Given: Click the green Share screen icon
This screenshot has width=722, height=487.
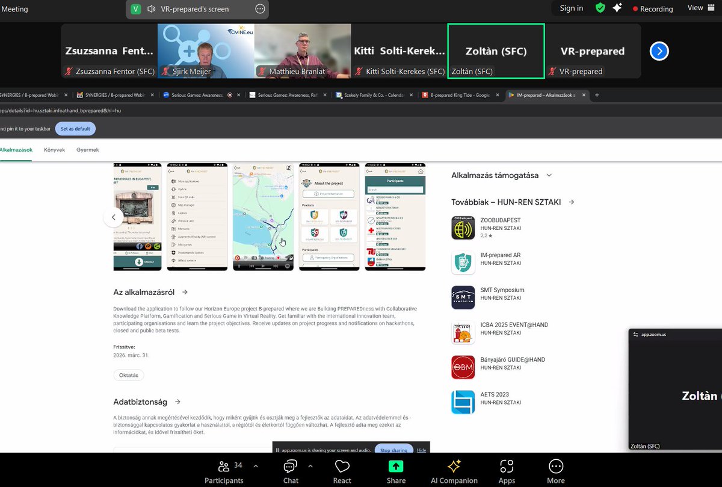Looking at the screenshot, I should [396, 466].
